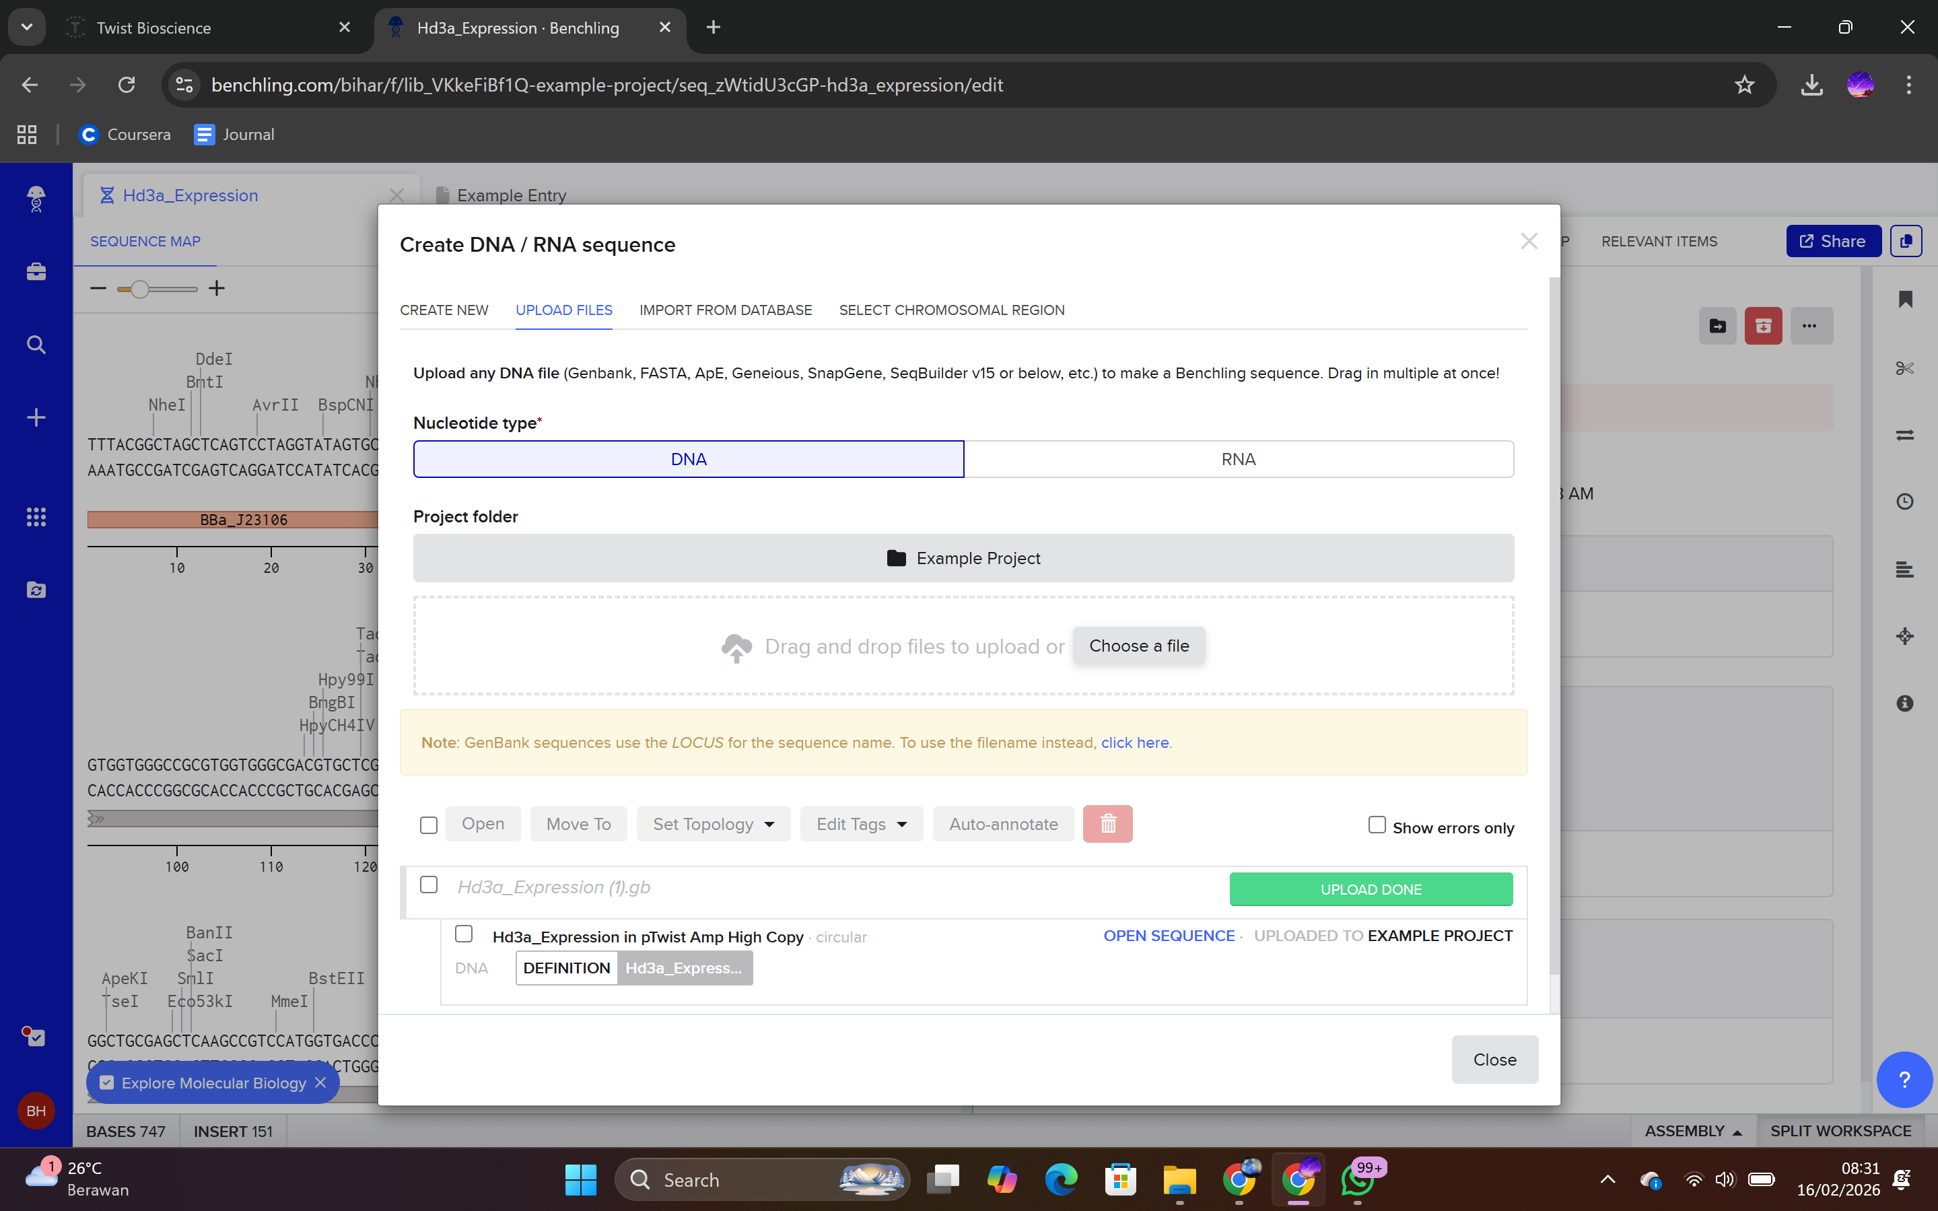Switch to IMPORT FROM DATABASE tab
This screenshot has width=1938, height=1211.
[x=725, y=310]
